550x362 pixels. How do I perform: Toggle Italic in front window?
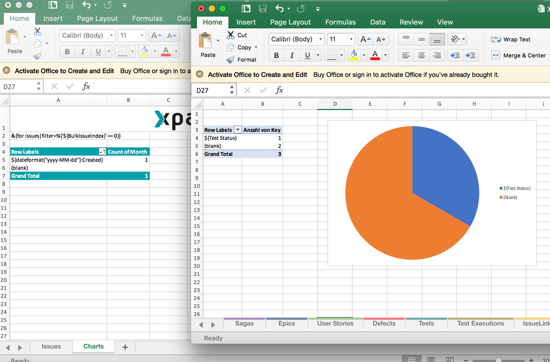[x=291, y=55]
